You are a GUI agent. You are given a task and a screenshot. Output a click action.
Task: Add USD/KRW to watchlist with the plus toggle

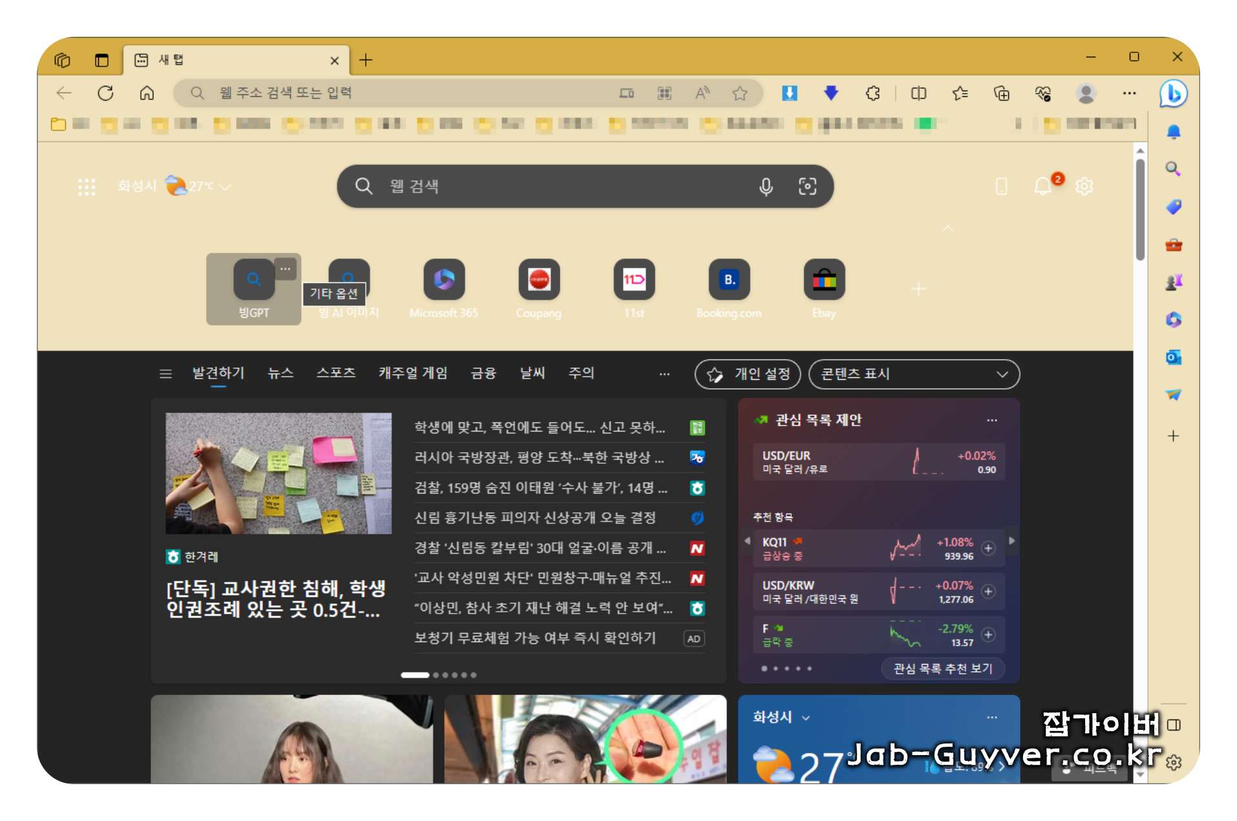tap(988, 592)
